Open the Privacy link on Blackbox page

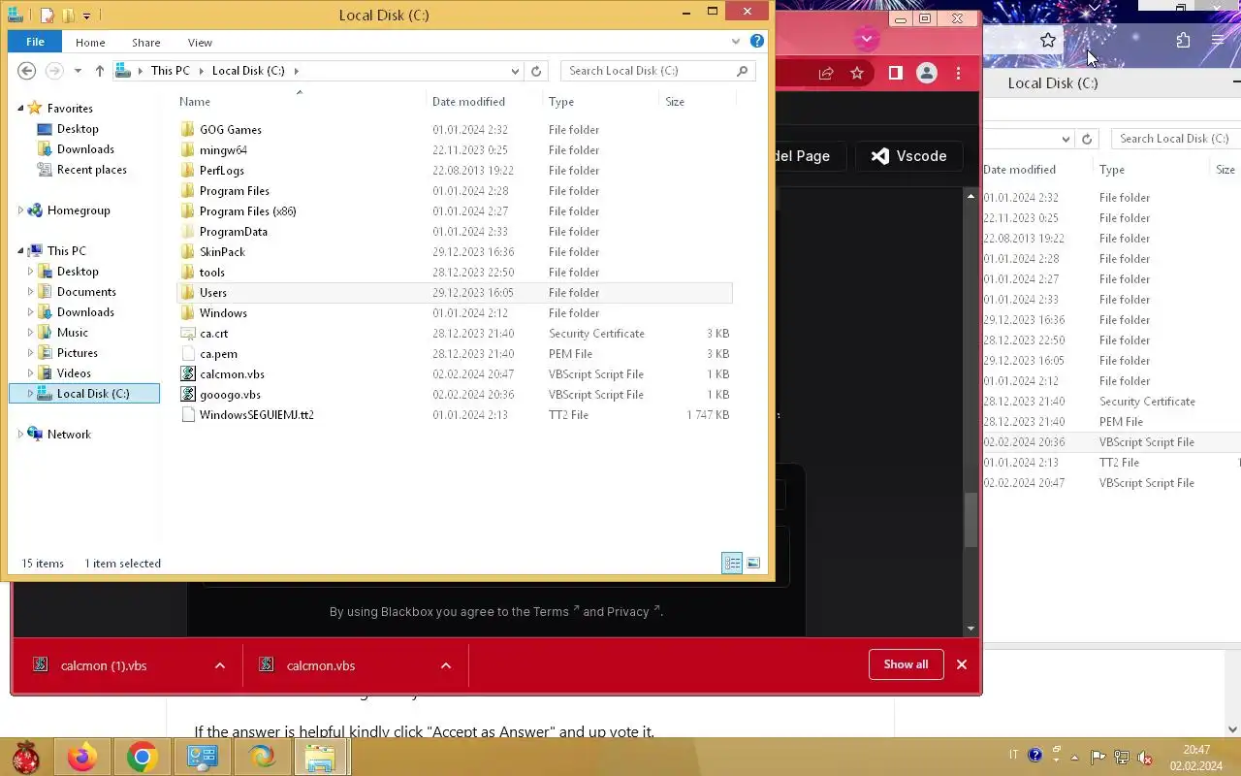tap(632, 612)
